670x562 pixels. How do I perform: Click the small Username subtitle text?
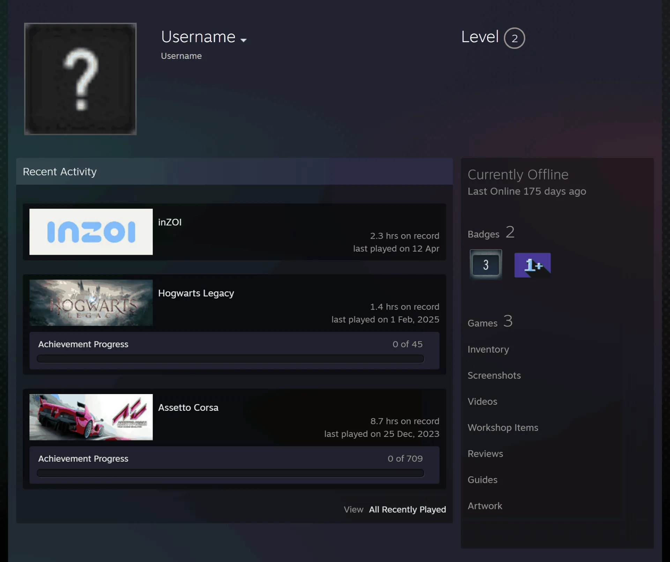(x=181, y=56)
